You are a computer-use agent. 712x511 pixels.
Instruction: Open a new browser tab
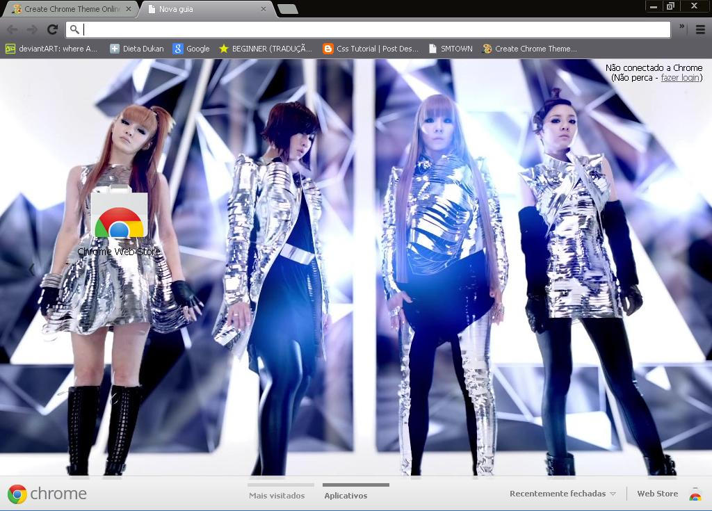tap(286, 10)
